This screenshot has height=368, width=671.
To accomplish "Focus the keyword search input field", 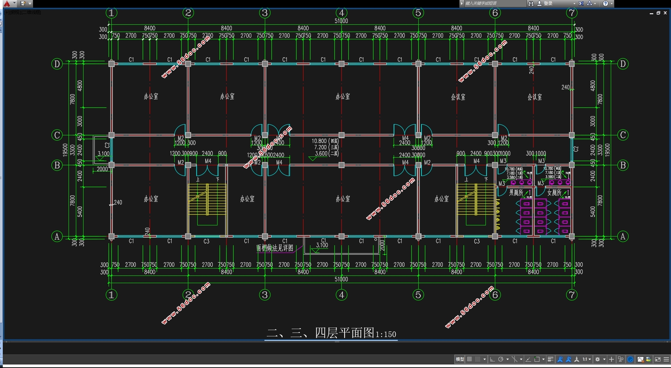I will (496, 3).
